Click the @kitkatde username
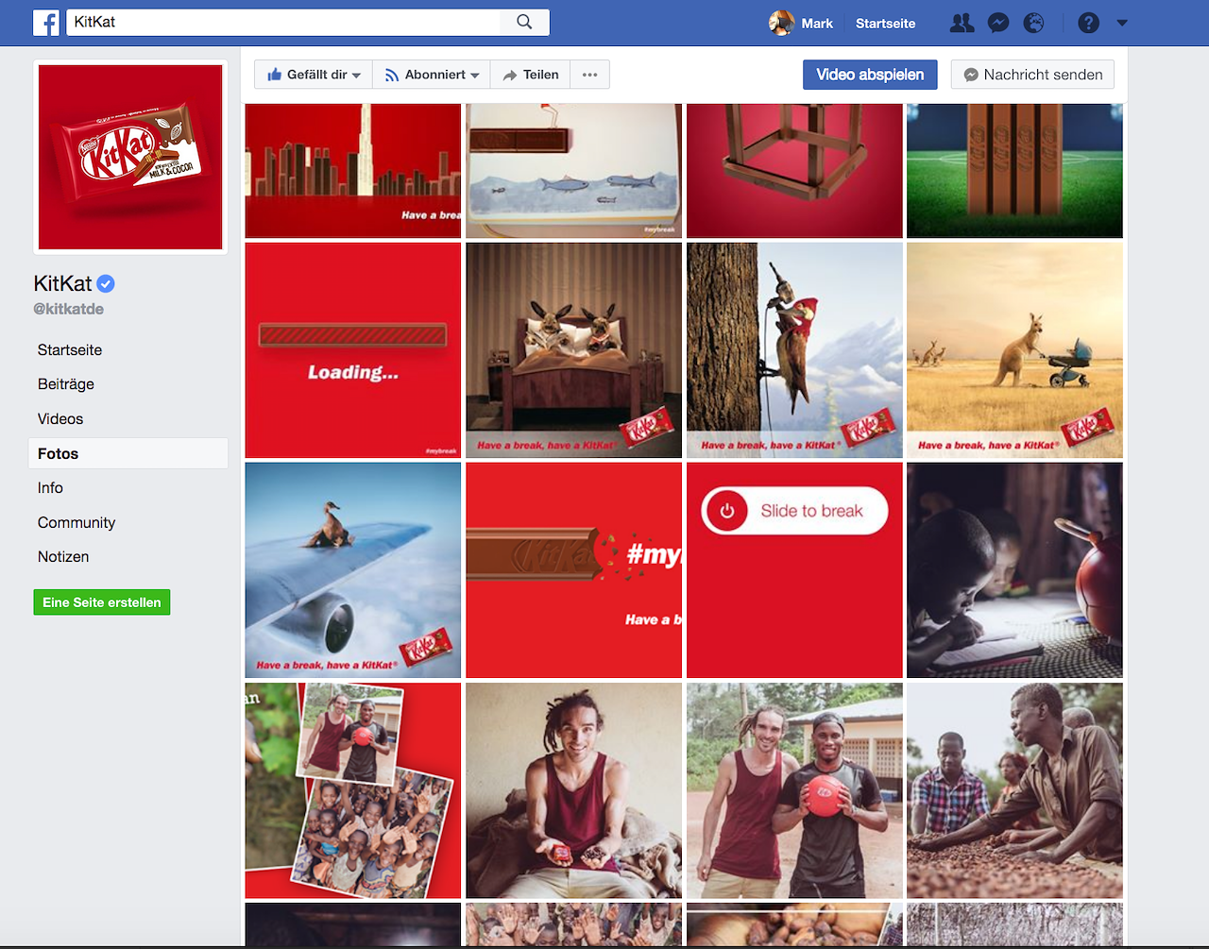1209x949 pixels. click(69, 309)
